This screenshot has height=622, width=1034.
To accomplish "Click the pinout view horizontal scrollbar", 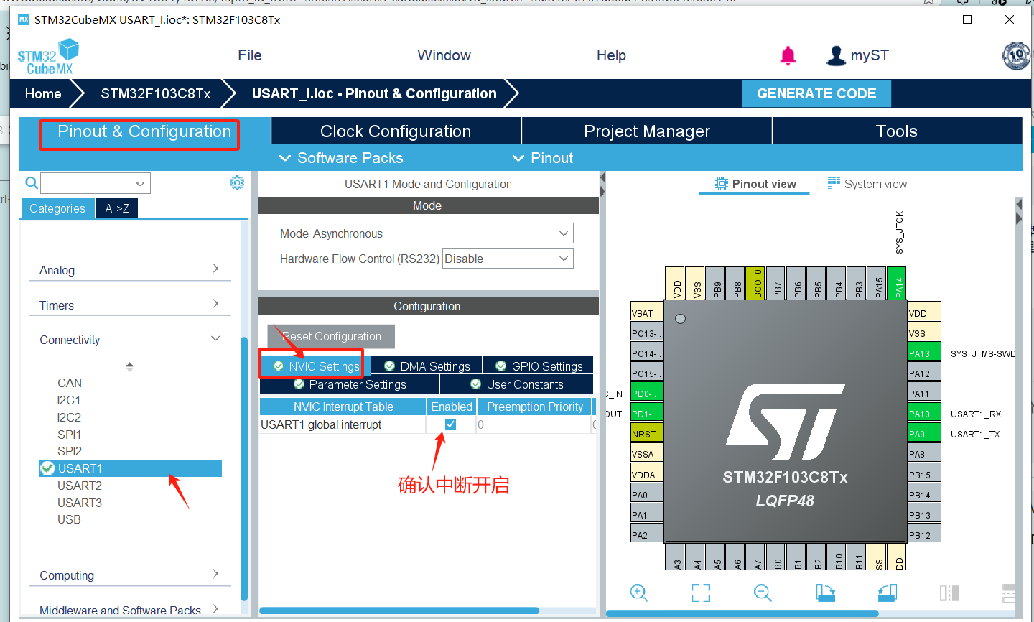I will [x=742, y=613].
